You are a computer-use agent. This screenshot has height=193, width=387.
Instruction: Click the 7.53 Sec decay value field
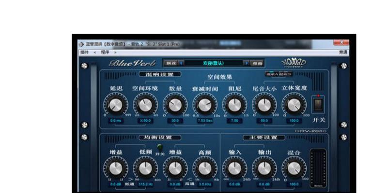click(x=205, y=121)
